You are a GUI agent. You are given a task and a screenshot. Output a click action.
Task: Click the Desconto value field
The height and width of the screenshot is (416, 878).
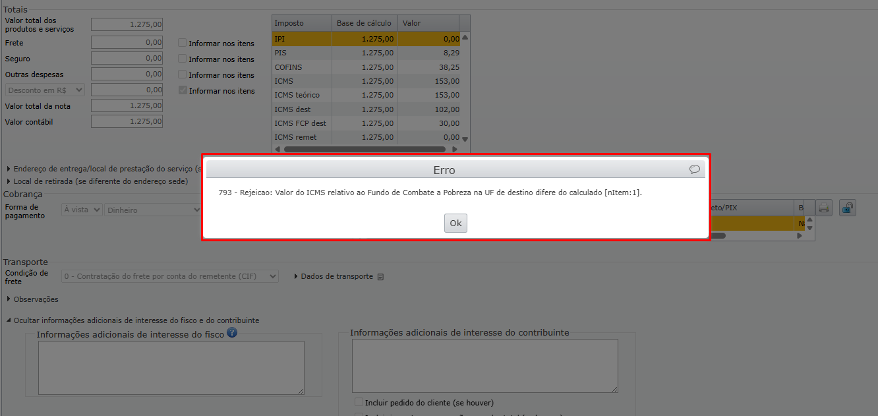(127, 90)
